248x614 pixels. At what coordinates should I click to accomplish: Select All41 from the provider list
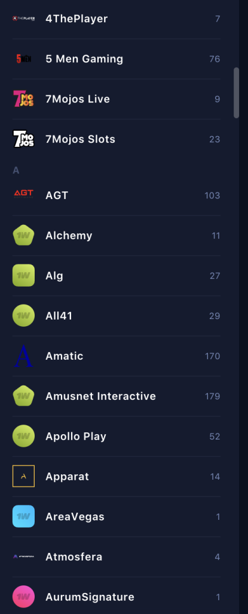pyautogui.click(x=117, y=315)
